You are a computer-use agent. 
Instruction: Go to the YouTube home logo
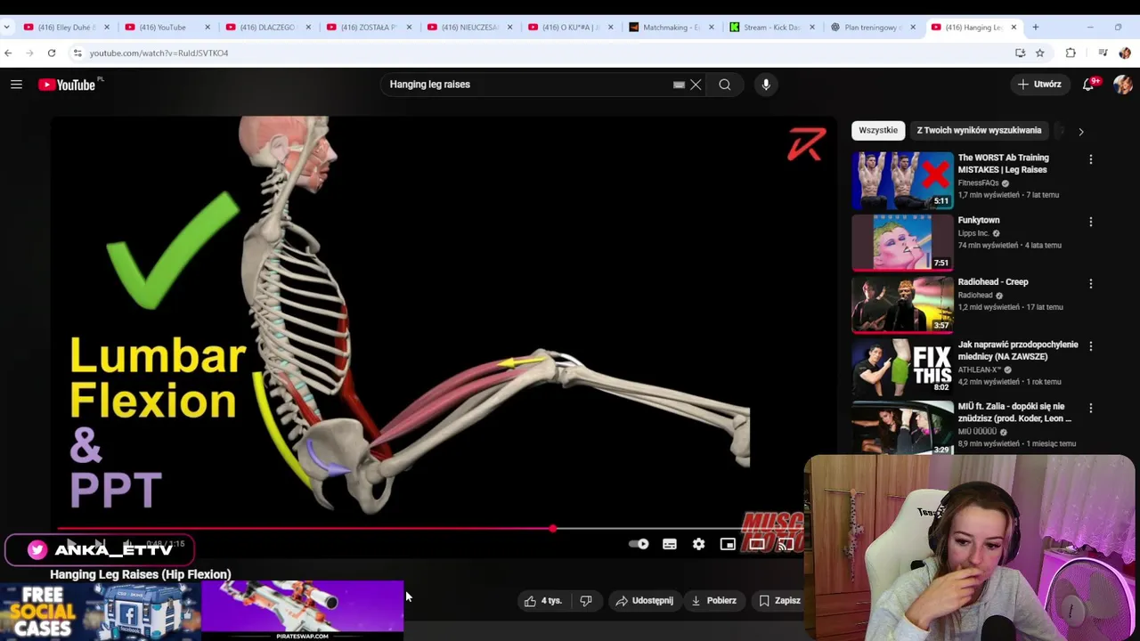(x=67, y=85)
